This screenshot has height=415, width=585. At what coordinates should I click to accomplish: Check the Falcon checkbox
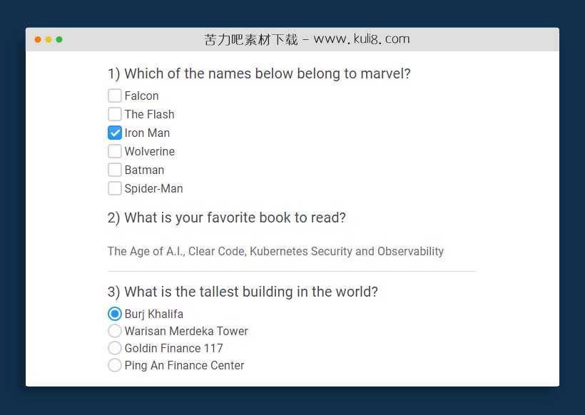coord(114,96)
